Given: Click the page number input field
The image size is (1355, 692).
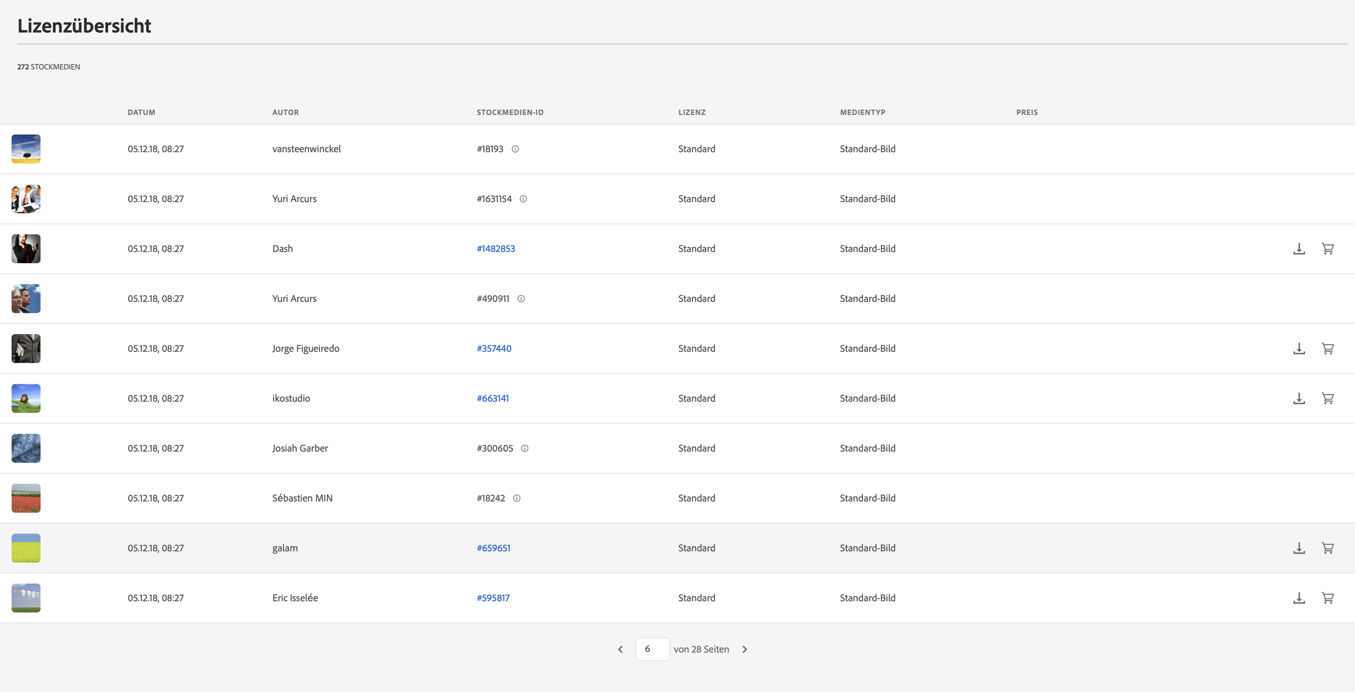Looking at the screenshot, I should tap(652, 649).
